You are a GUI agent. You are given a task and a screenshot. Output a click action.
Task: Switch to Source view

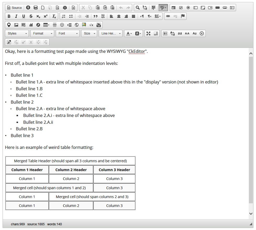click(x=15, y=8)
